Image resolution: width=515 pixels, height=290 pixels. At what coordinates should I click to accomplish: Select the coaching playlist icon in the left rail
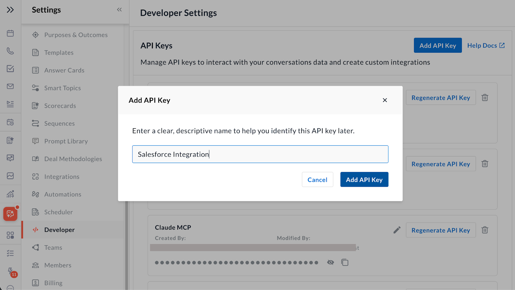point(10,104)
